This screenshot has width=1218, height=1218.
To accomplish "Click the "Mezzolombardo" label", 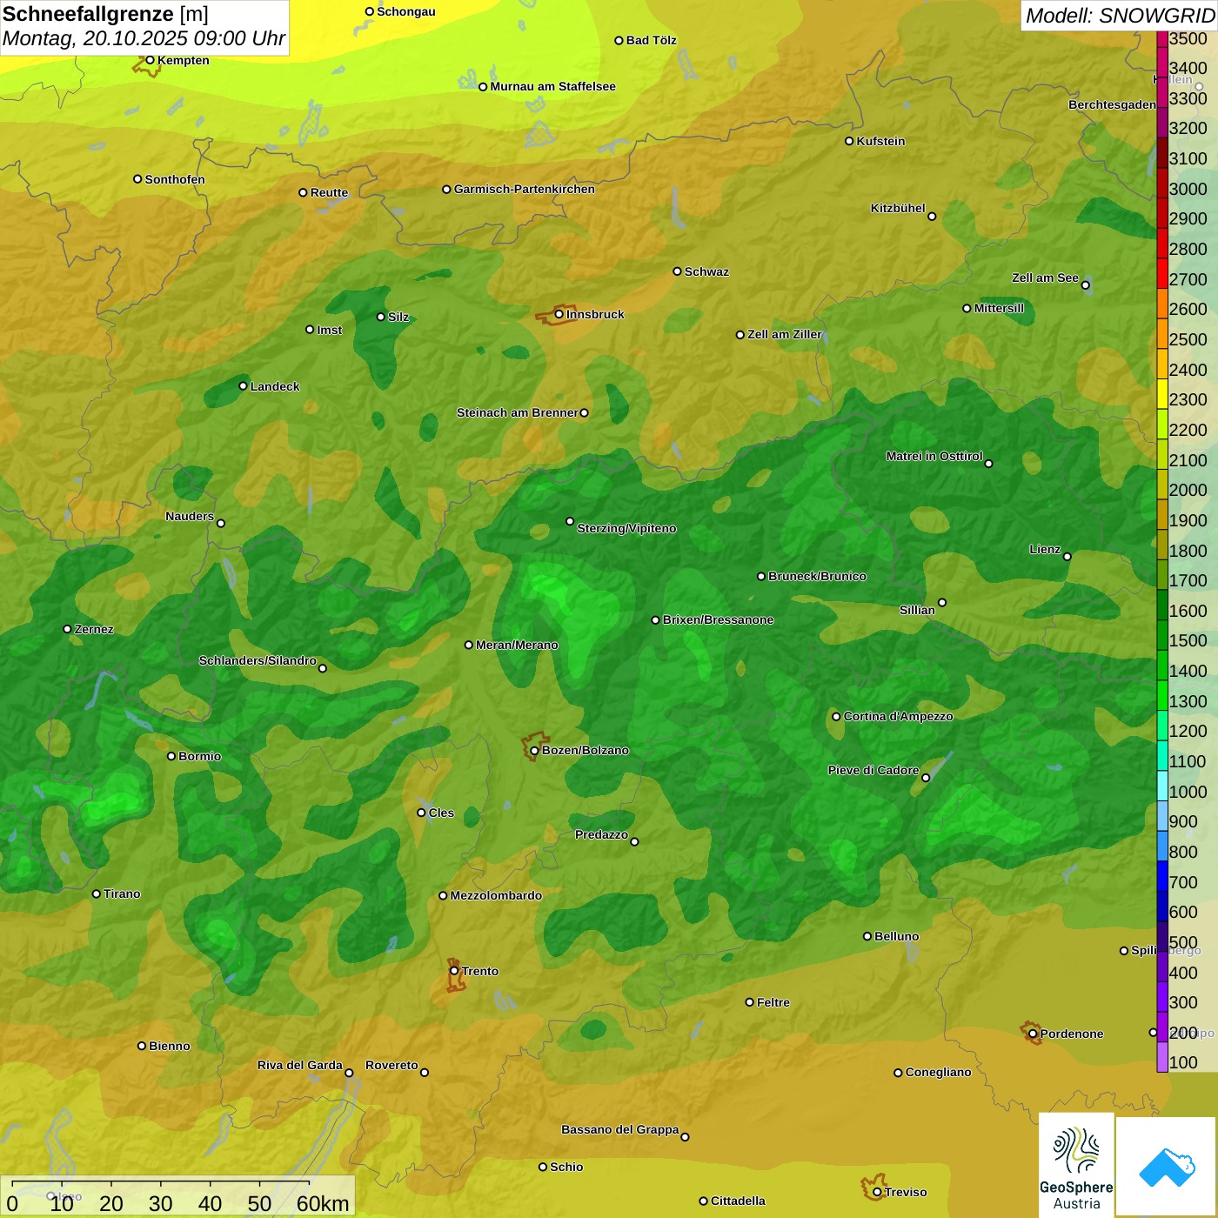I will 496,895.
